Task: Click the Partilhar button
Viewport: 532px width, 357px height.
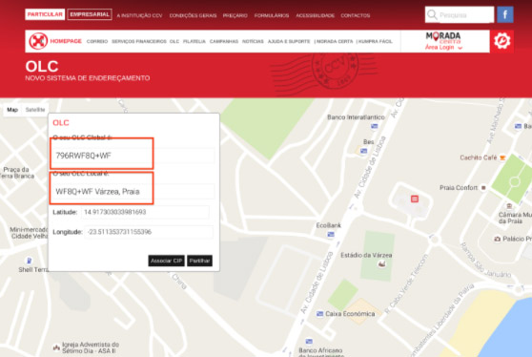Action: (x=199, y=261)
